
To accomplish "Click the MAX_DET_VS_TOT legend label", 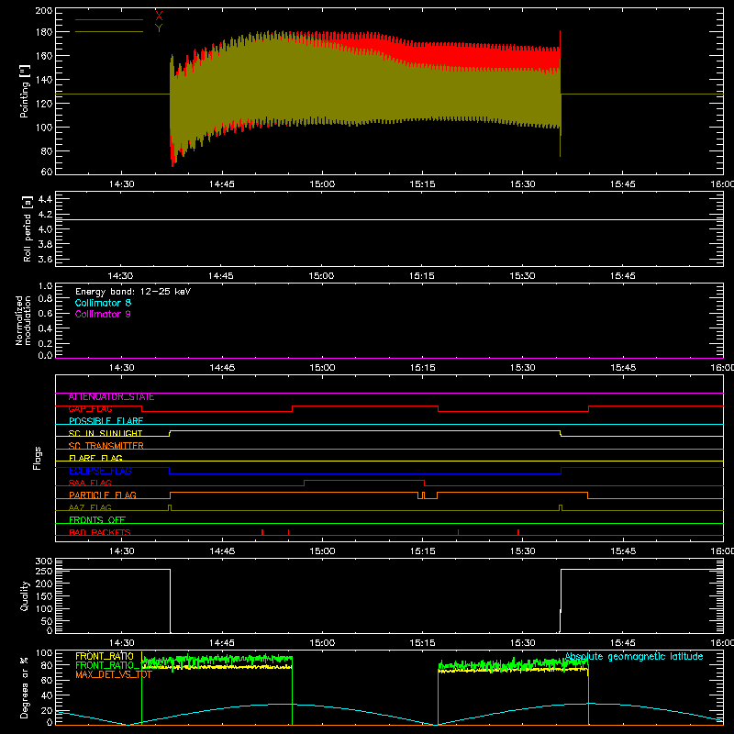I will (x=114, y=674).
